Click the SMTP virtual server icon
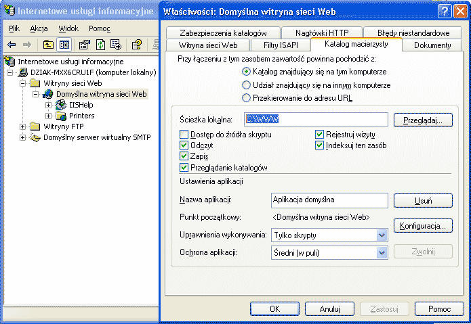 point(35,137)
